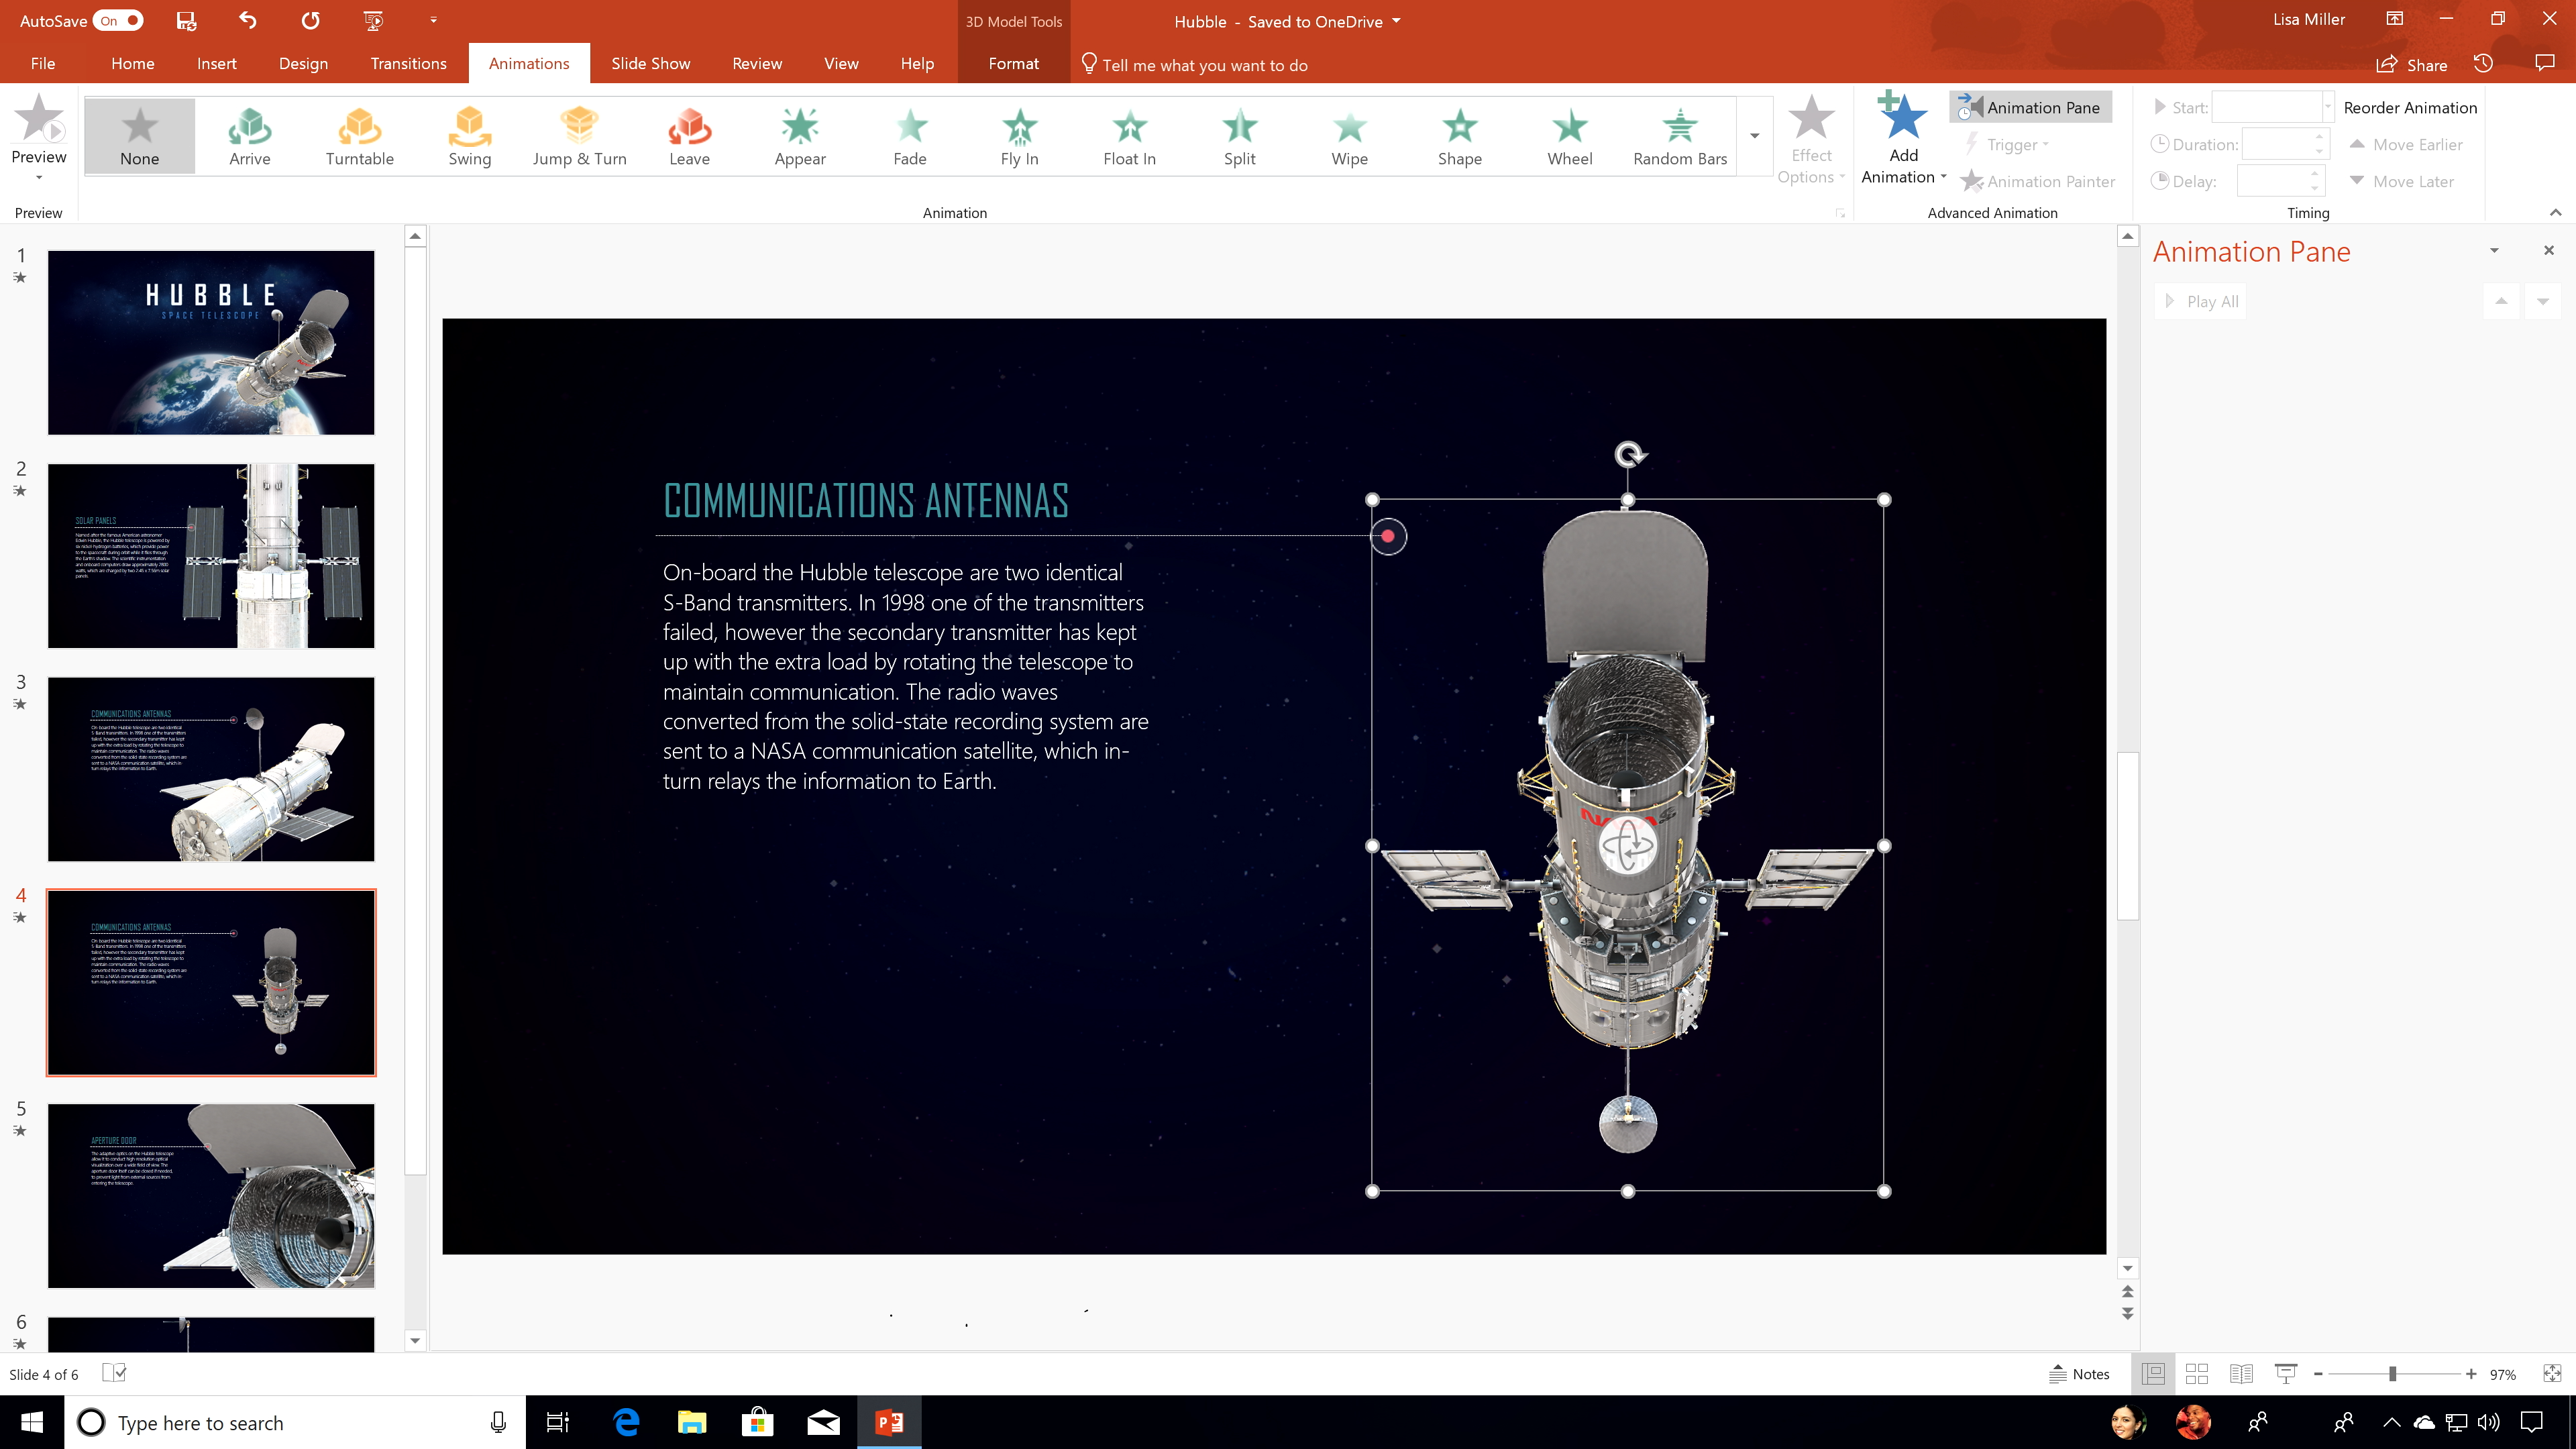Screen dimensions: 2576x1449
Task: Open Animation Pane options dropdown arrow
Action: [x=2494, y=250]
